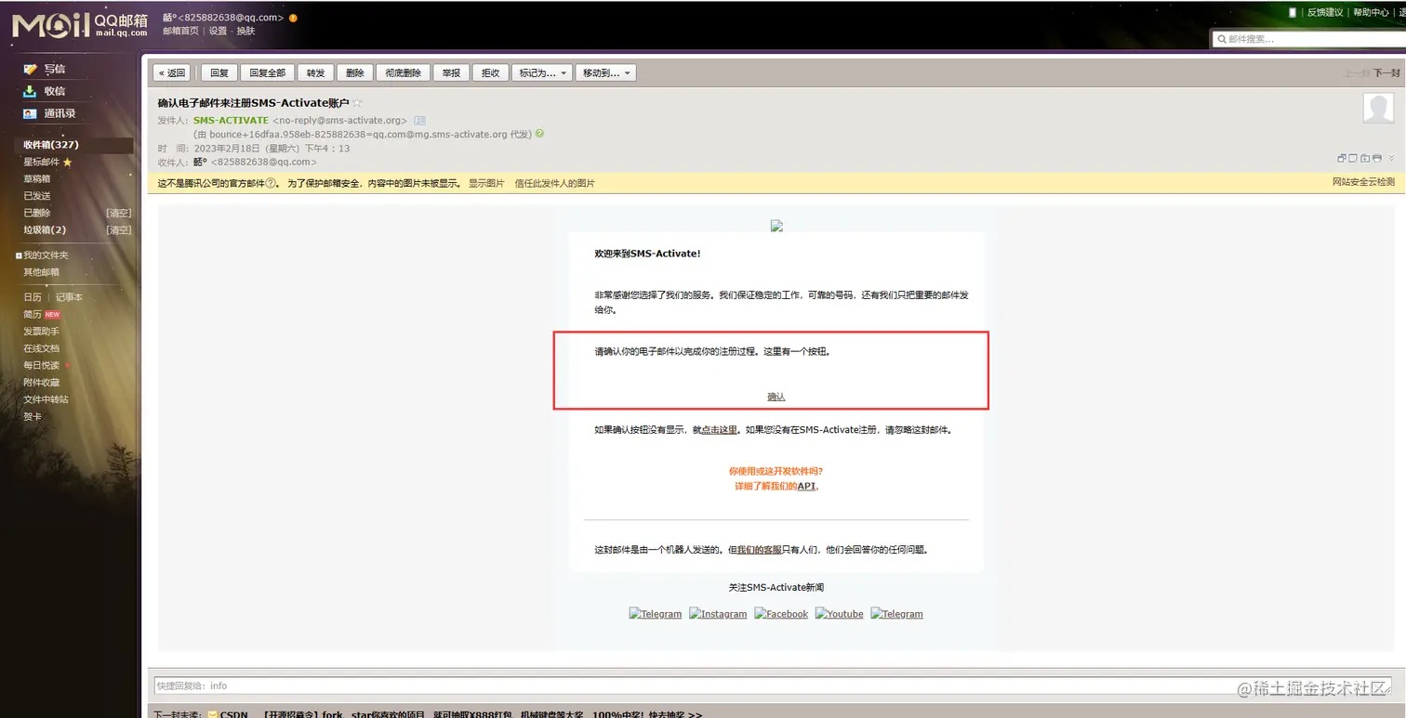
Task: Click the mobile phone icon in header
Action: pos(1293,12)
